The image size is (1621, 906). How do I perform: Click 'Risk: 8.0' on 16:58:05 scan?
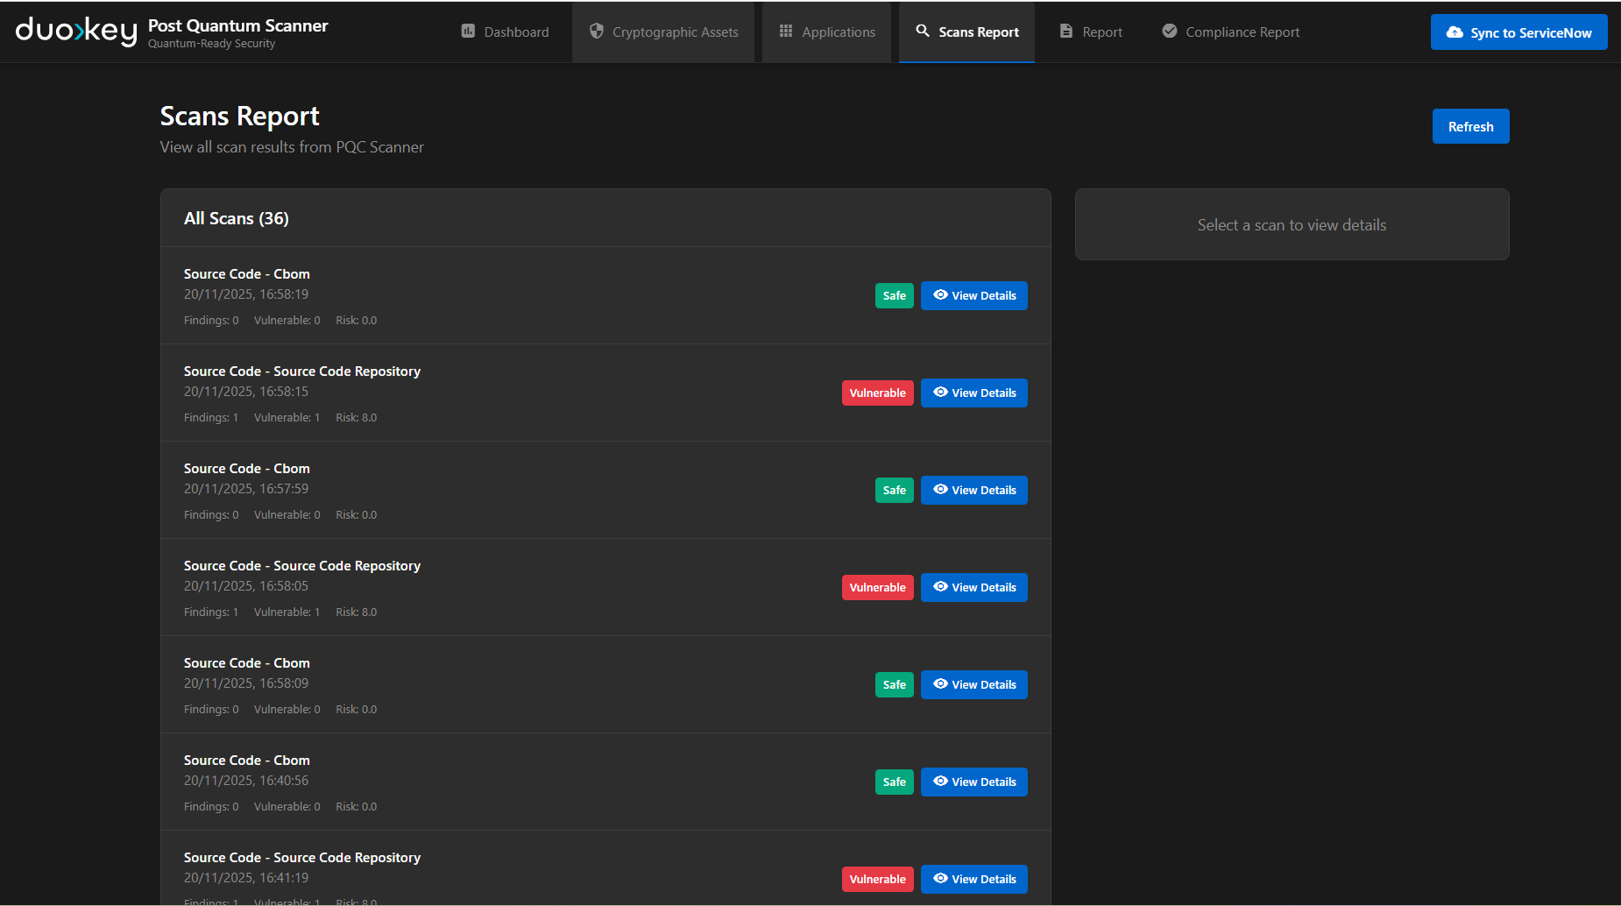click(357, 612)
